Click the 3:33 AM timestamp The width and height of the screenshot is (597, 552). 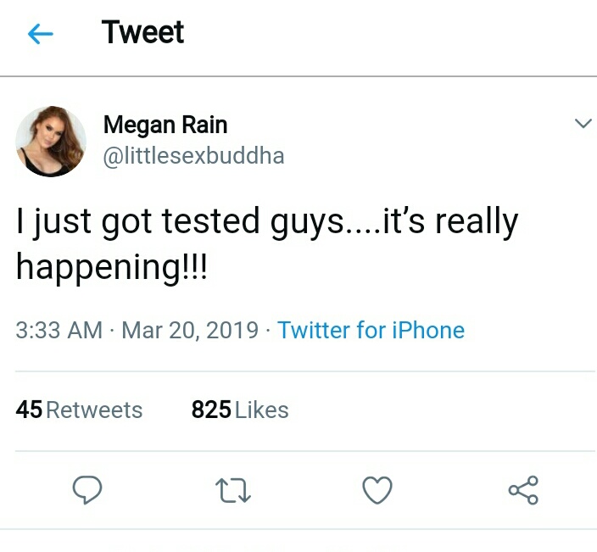coord(59,330)
